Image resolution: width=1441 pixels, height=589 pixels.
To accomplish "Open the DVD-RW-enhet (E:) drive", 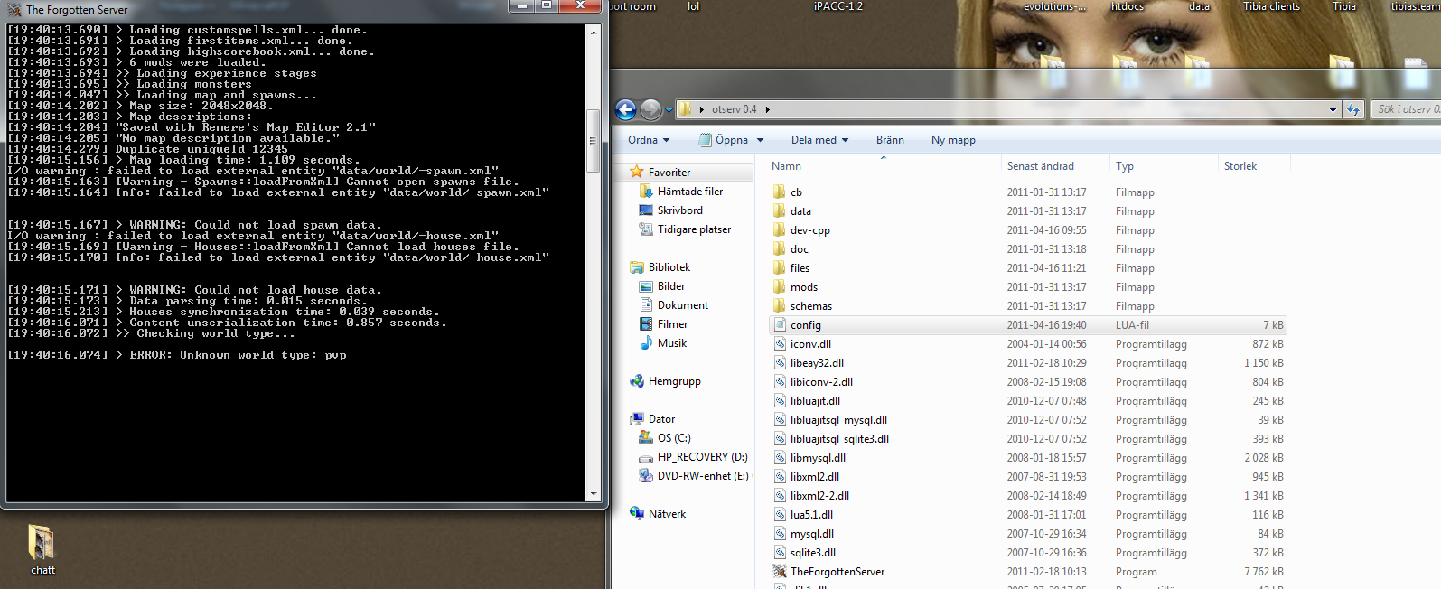I will (x=702, y=476).
